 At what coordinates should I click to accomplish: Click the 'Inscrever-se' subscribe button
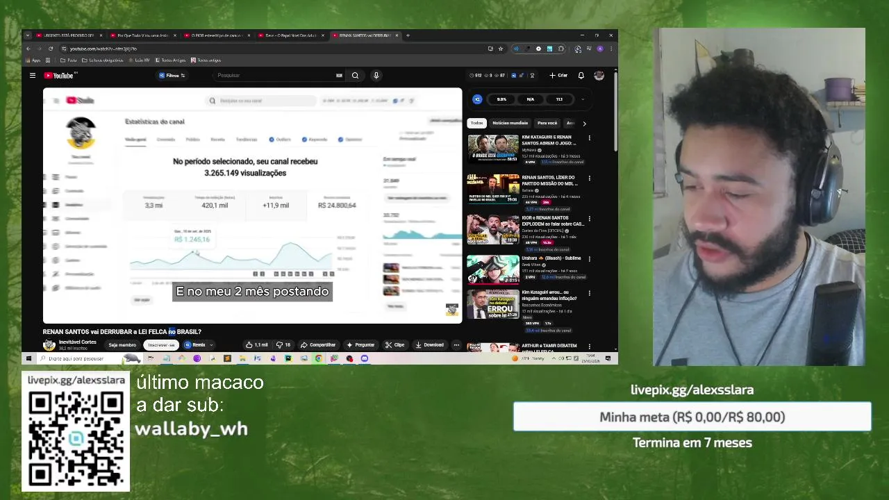161,345
